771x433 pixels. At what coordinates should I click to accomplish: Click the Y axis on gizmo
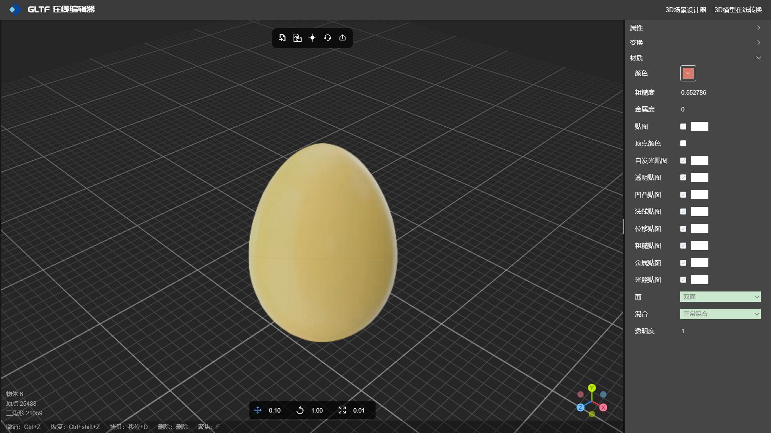point(592,388)
